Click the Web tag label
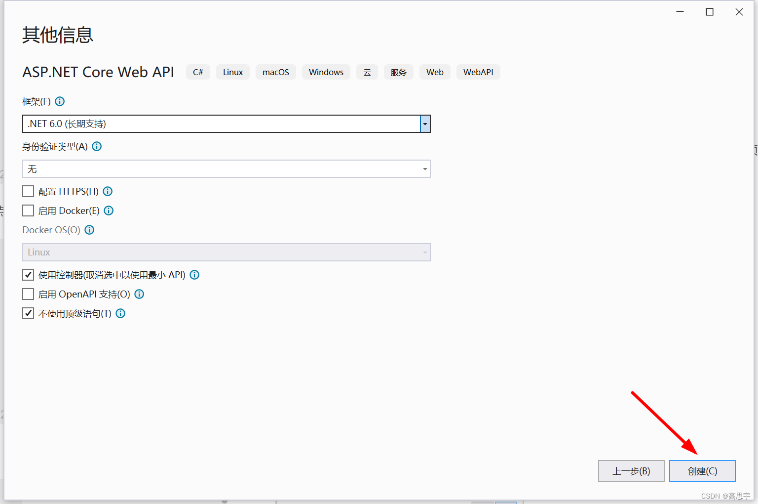Viewport: 758px width, 504px height. [435, 72]
